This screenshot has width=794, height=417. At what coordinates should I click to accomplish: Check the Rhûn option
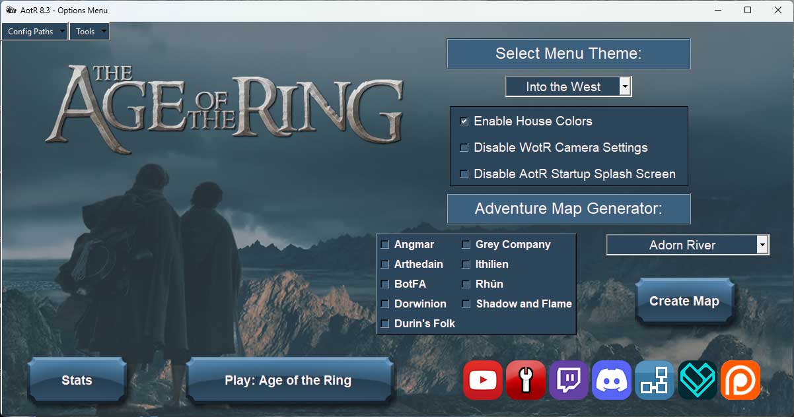pos(466,284)
